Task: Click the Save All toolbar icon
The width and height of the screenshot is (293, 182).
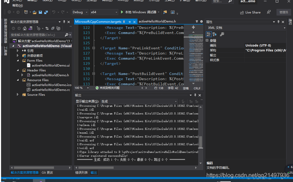Action: 46,12
